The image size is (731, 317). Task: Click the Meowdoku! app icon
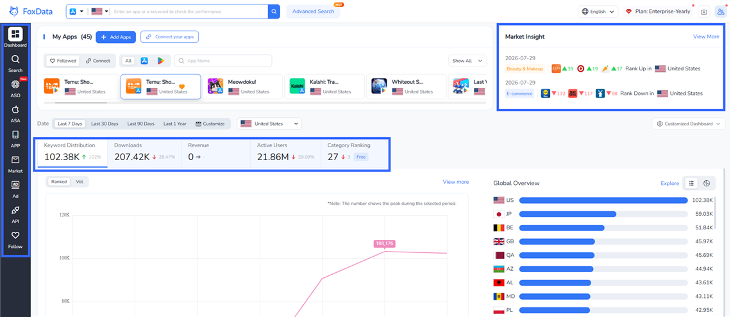pos(216,86)
